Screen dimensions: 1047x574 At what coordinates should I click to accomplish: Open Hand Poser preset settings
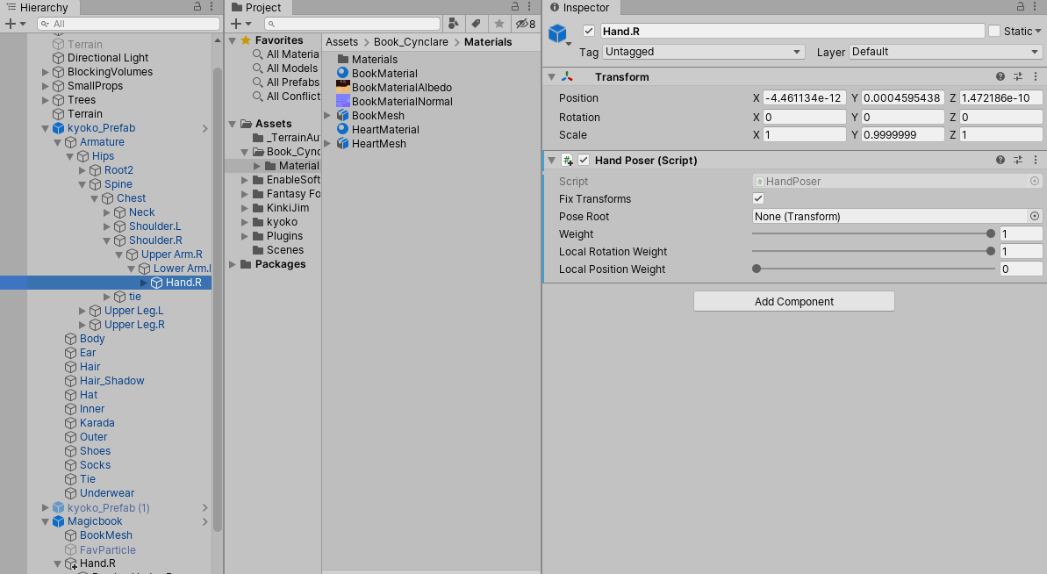pos(1018,161)
